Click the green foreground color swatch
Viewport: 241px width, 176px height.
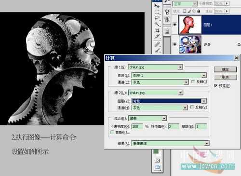156,151
